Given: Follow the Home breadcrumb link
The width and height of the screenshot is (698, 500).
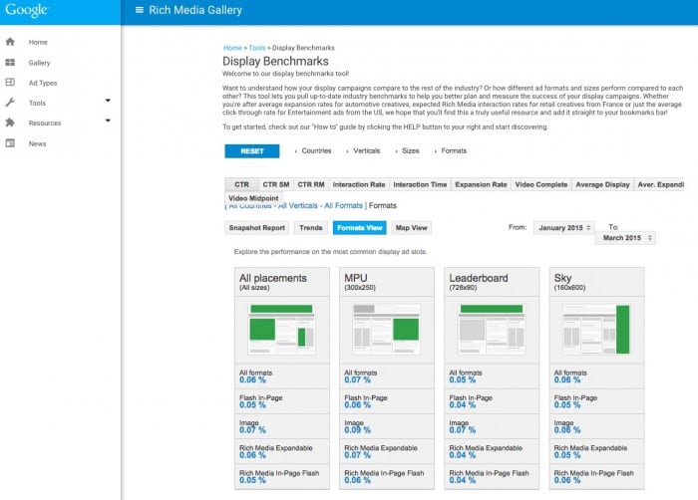Looking at the screenshot, I should click(x=232, y=48).
